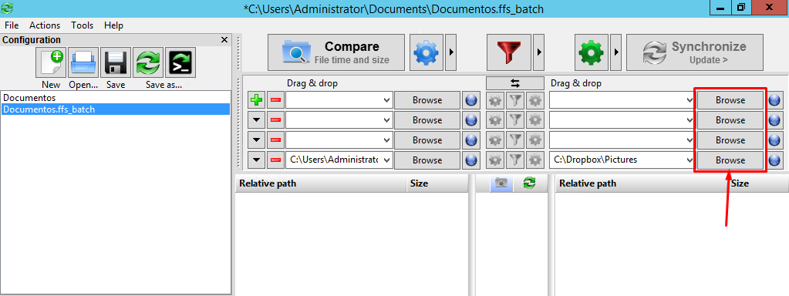Switch to action view green arrows icon
The height and width of the screenshot is (296, 789).
529,183
